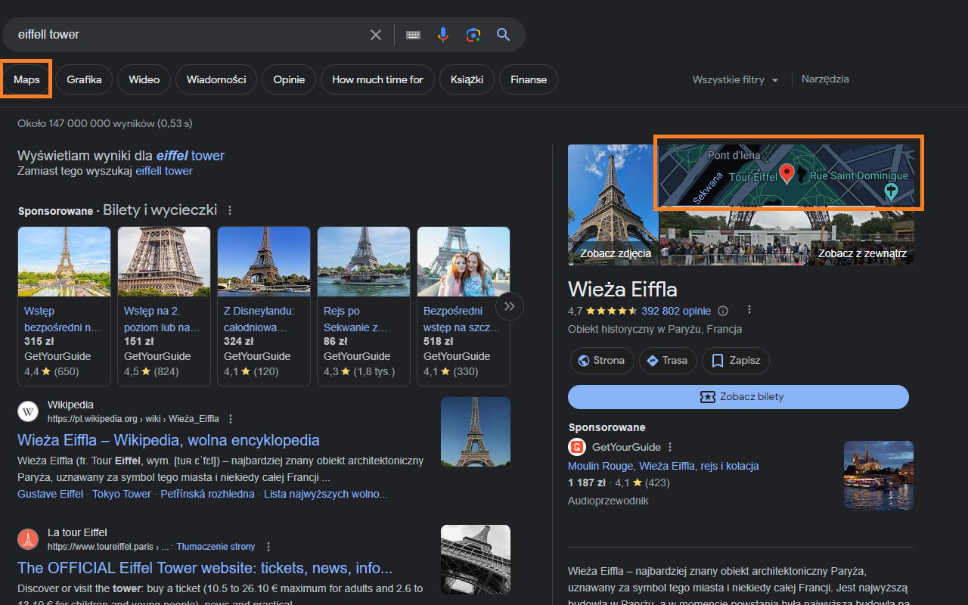Open the Narzędzia menu
The image size is (968, 605).
824,79
